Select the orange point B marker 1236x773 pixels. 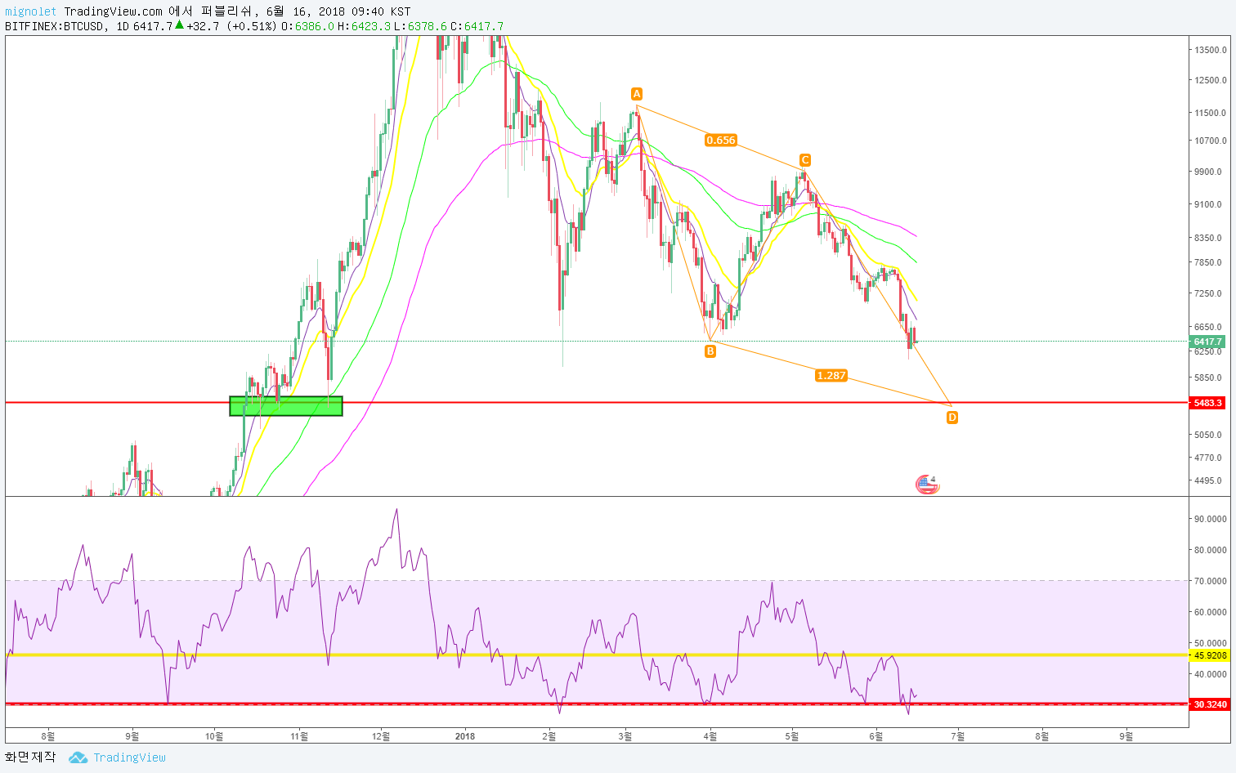[710, 351]
